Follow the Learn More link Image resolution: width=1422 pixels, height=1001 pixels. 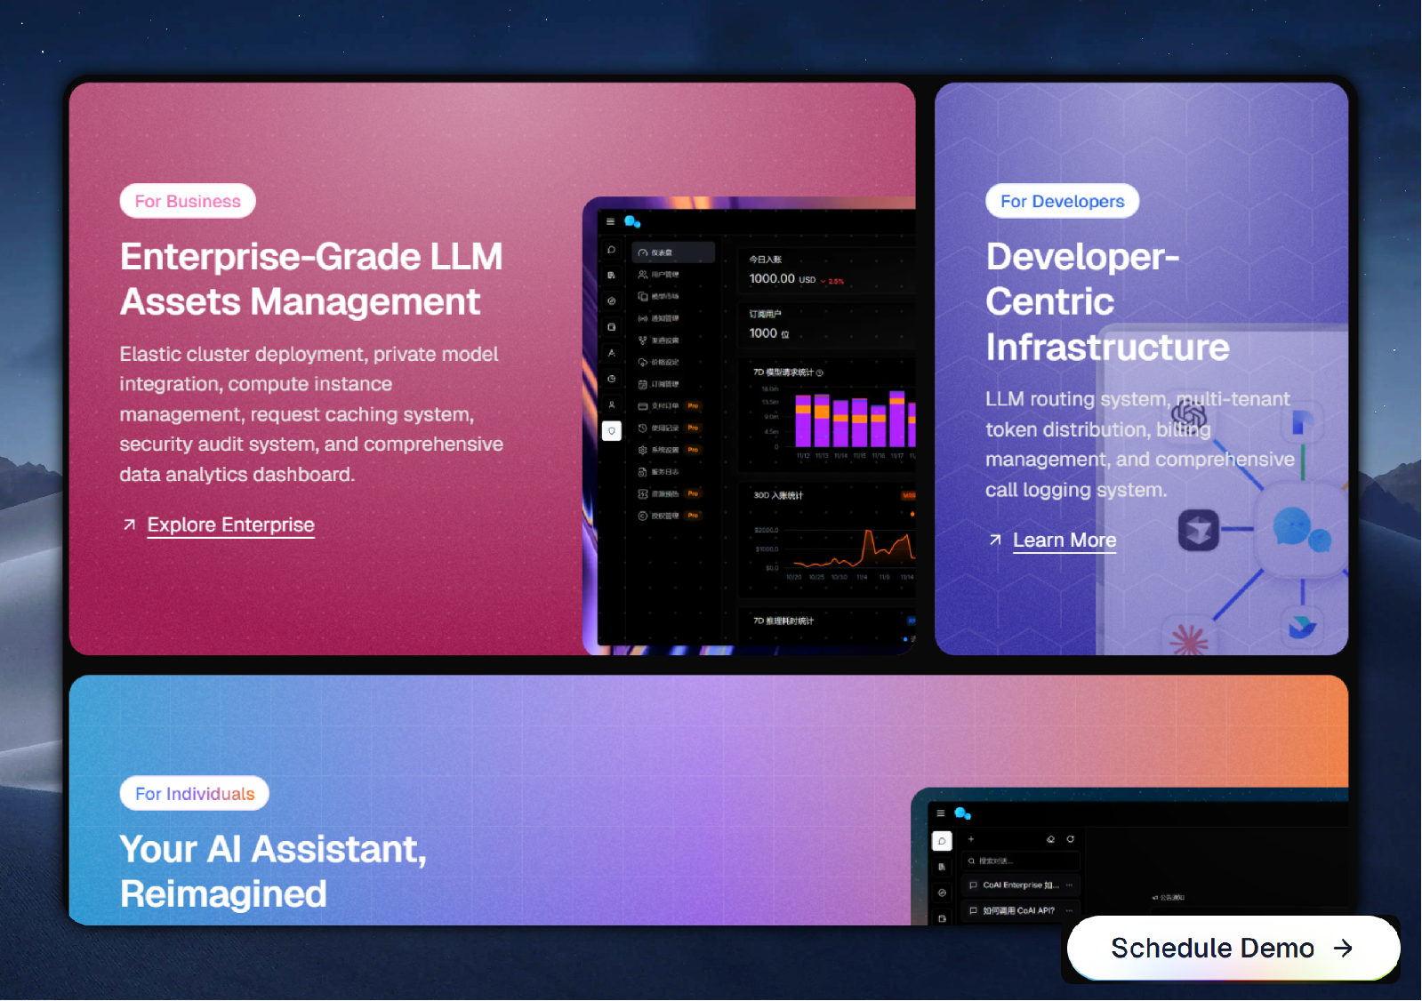[x=1064, y=541]
